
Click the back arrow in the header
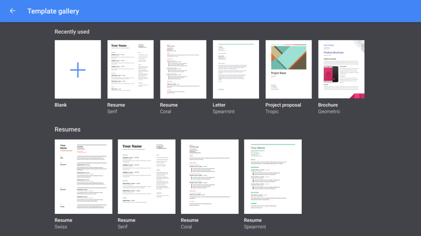(x=12, y=11)
